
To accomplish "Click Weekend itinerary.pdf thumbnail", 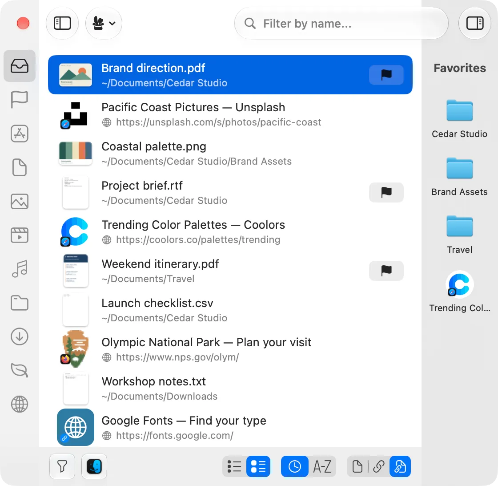I will (76, 271).
